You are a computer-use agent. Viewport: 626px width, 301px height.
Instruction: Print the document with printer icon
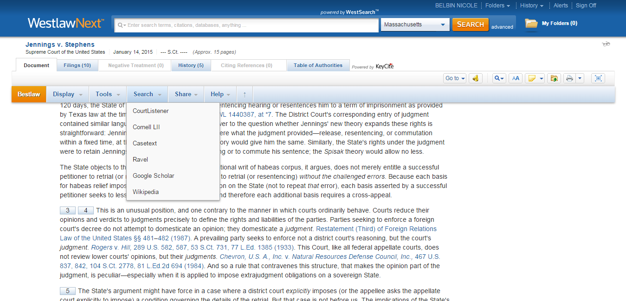pos(569,78)
